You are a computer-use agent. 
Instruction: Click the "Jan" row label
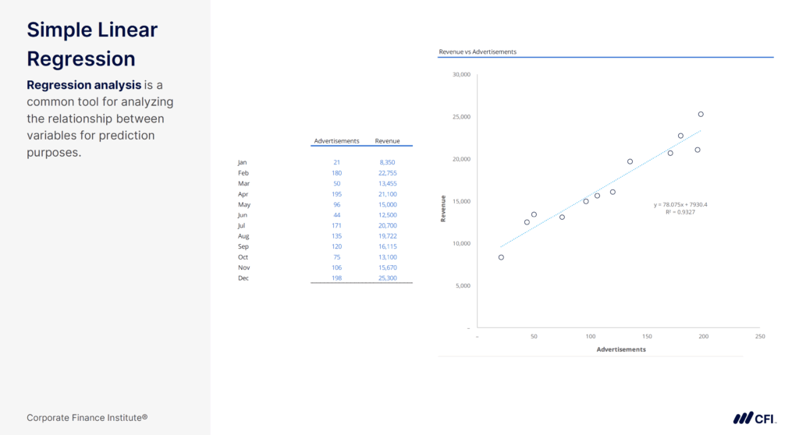pyautogui.click(x=242, y=162)
